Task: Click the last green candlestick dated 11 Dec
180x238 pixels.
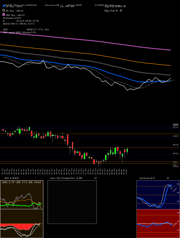Action: [x=127, y=150]
